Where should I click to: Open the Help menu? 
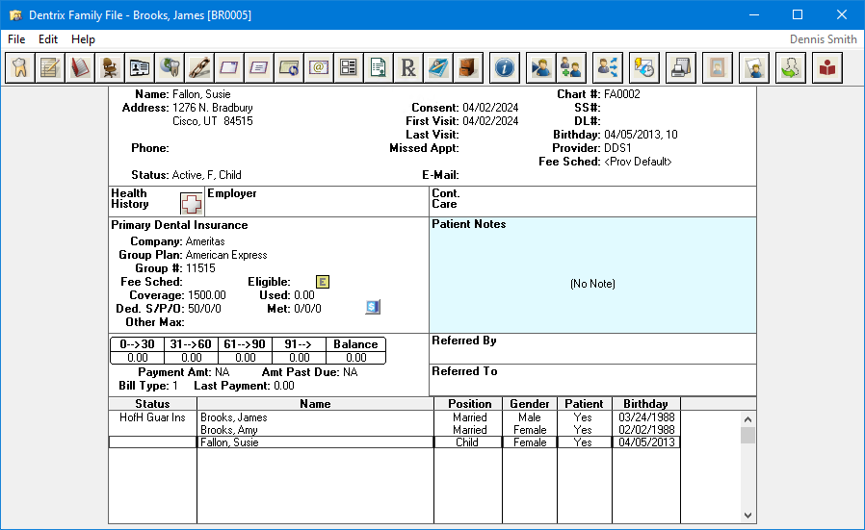[x=83, y=39]
